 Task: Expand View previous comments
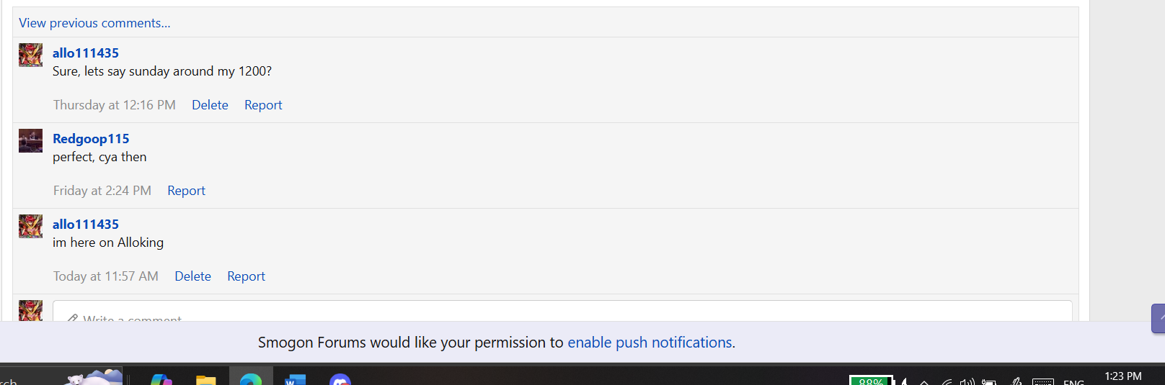pyautogui.click(x=94, y=23)
